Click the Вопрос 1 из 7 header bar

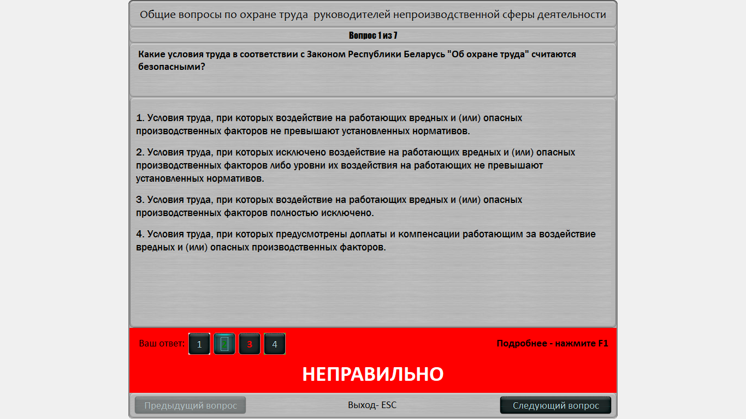click(373, 34)
